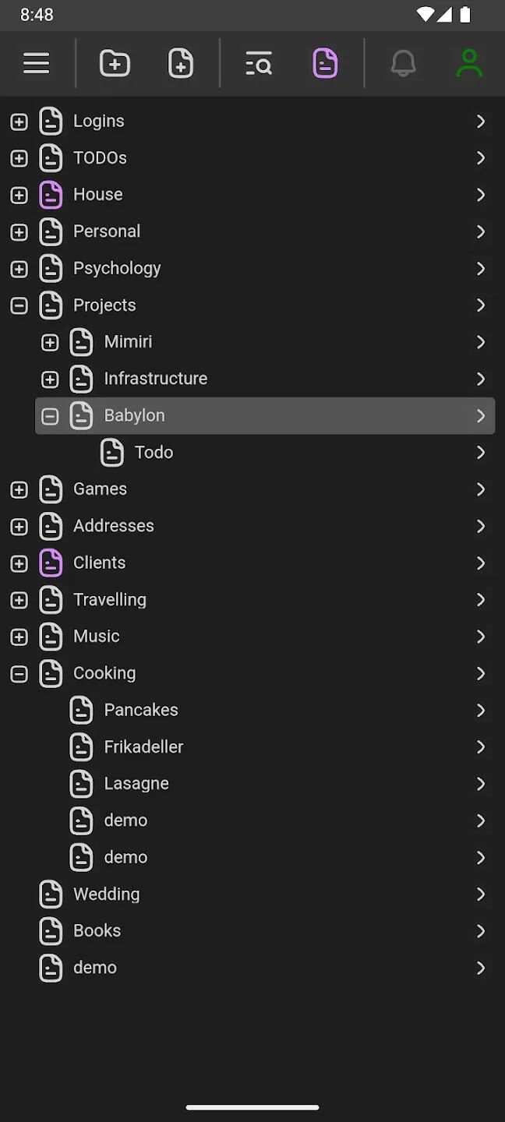Select the Travelling note

pos(110,600)
